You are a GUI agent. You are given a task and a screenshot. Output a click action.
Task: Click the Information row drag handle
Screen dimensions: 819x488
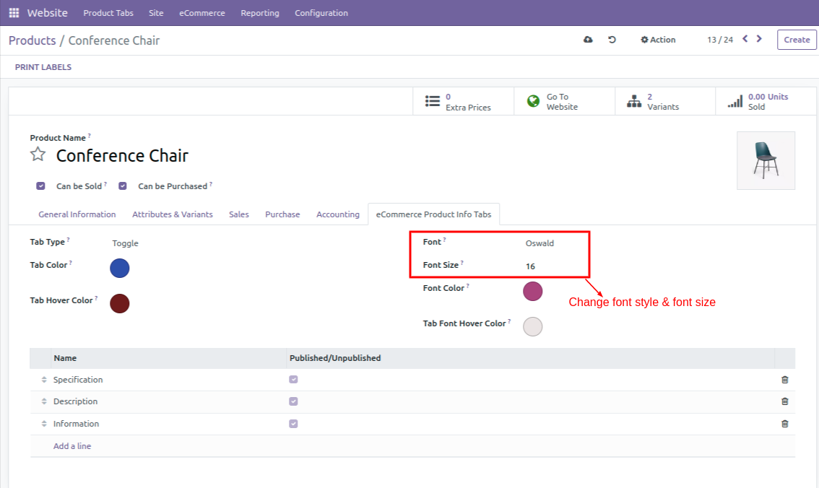(44, 424)
